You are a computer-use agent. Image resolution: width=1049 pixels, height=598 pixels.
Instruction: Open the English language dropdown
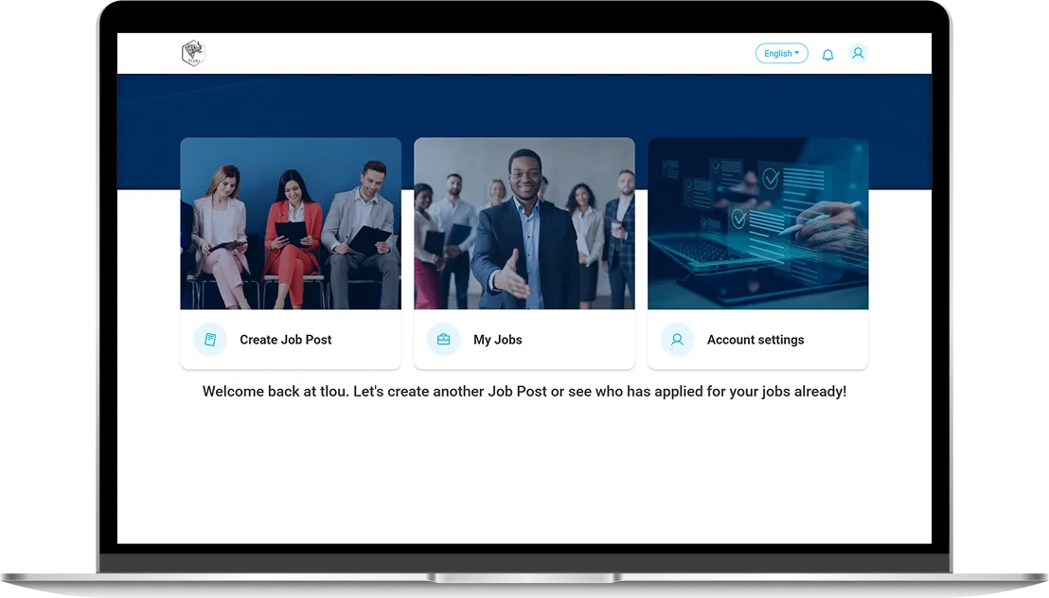pyautogui.click(x=778, y=54)
